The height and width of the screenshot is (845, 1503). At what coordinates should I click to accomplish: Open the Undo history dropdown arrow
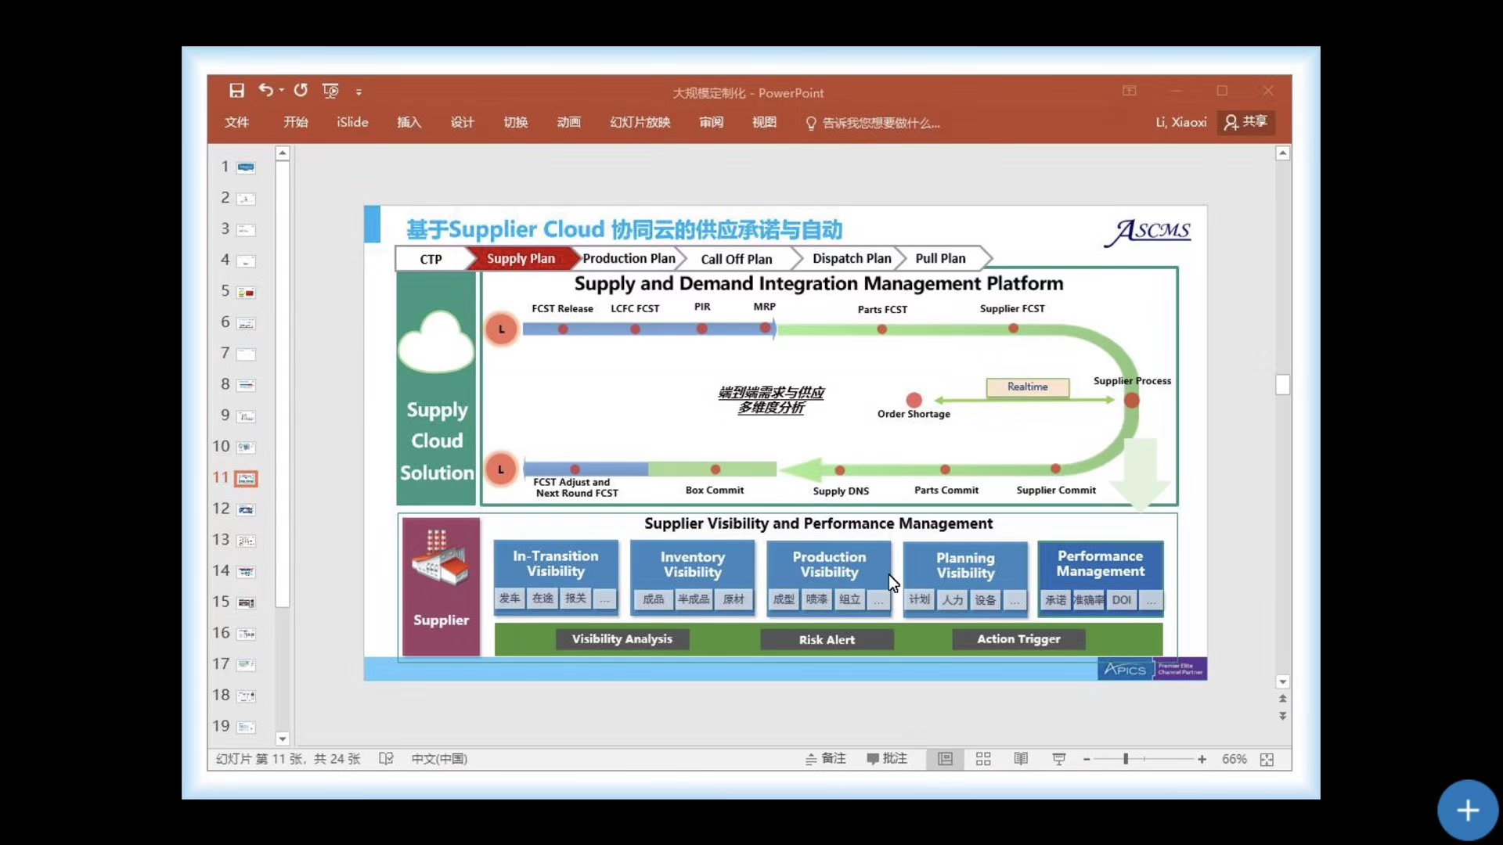[282, 91]
